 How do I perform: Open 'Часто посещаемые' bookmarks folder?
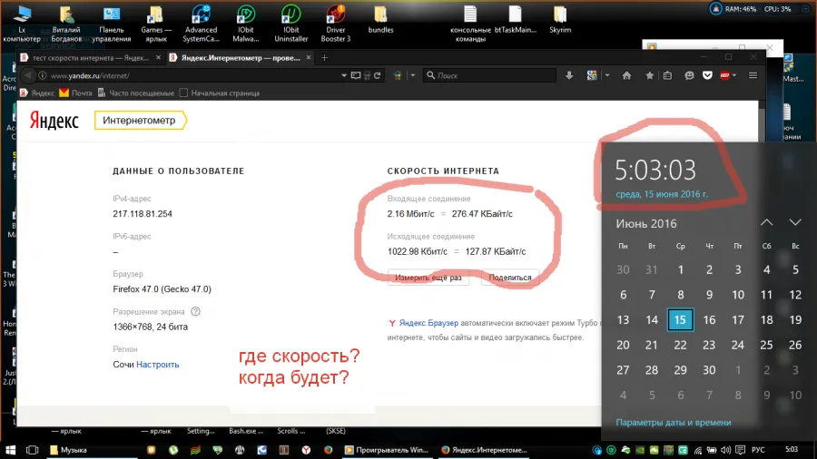[135, 93]
